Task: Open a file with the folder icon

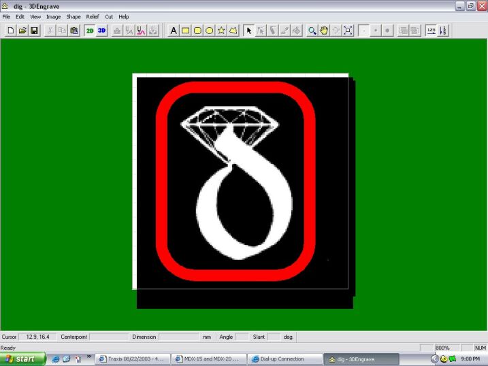Action: click(x=22, y=31)
